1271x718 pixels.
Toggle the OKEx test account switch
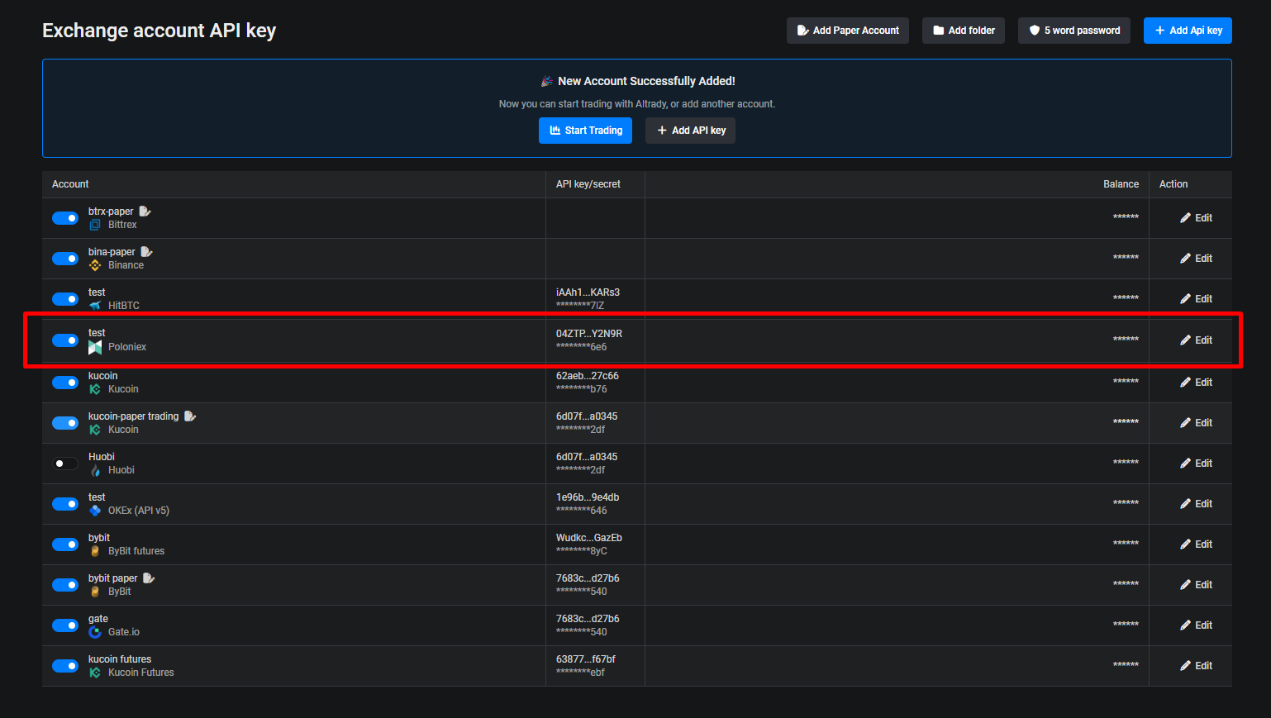coord(65,504)
